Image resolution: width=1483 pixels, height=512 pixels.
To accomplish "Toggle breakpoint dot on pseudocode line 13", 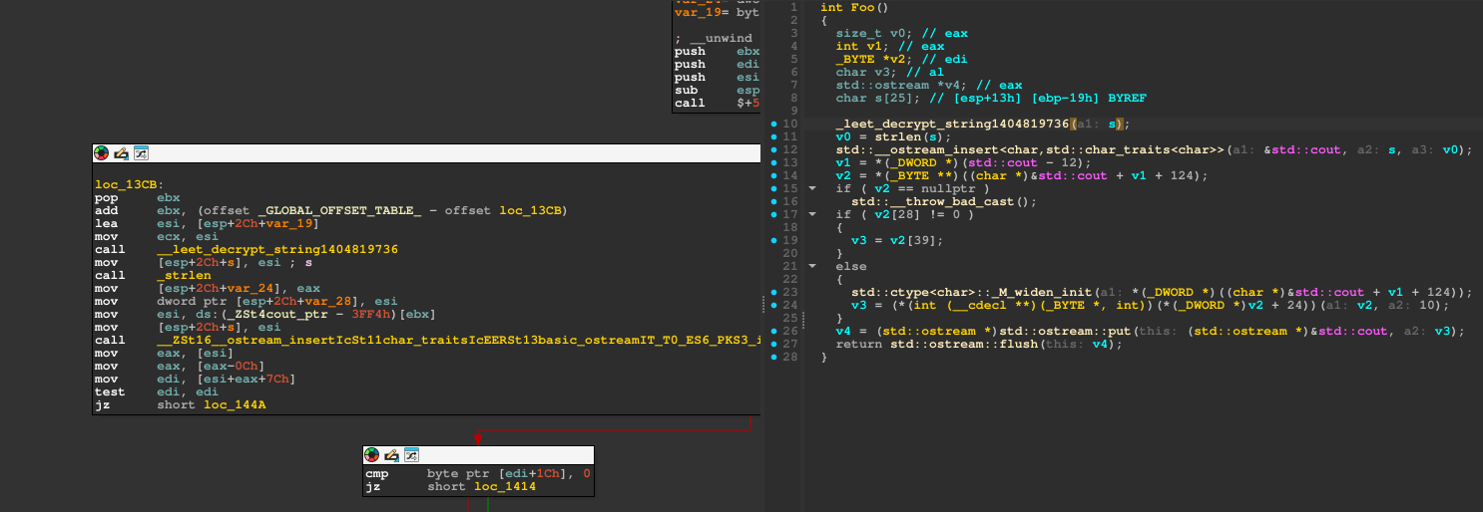I will tap(774, 162).
